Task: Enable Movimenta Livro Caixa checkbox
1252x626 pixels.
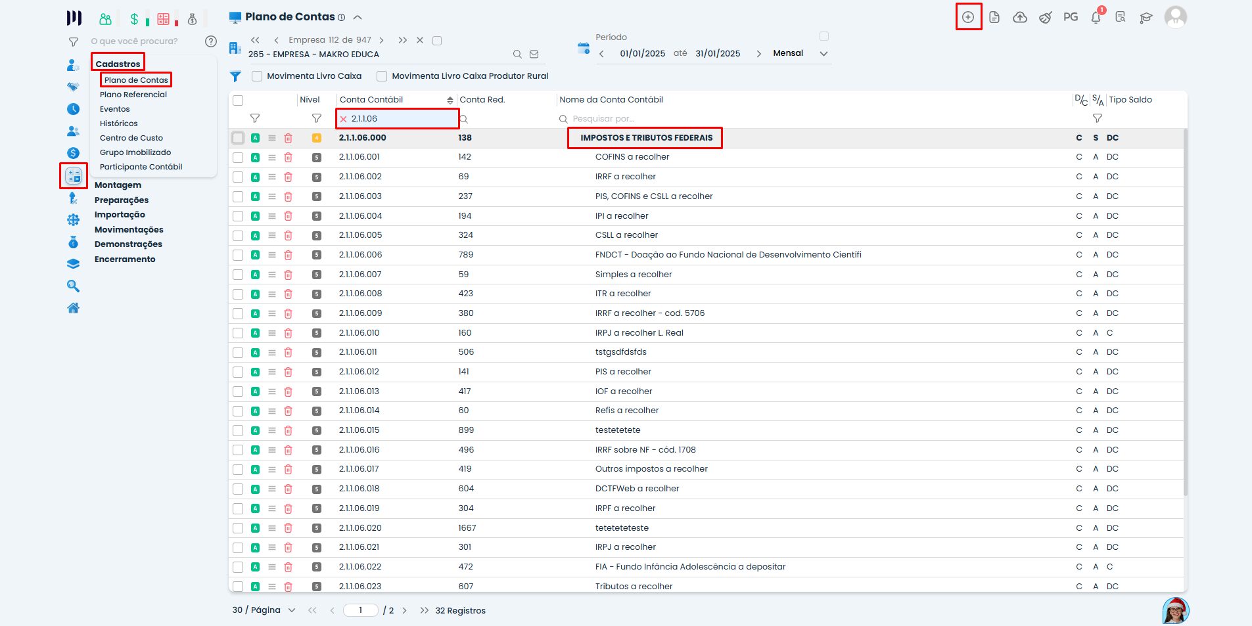Action: [257, 76]
